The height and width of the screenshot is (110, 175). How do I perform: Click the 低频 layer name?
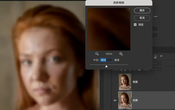(135, 100)
